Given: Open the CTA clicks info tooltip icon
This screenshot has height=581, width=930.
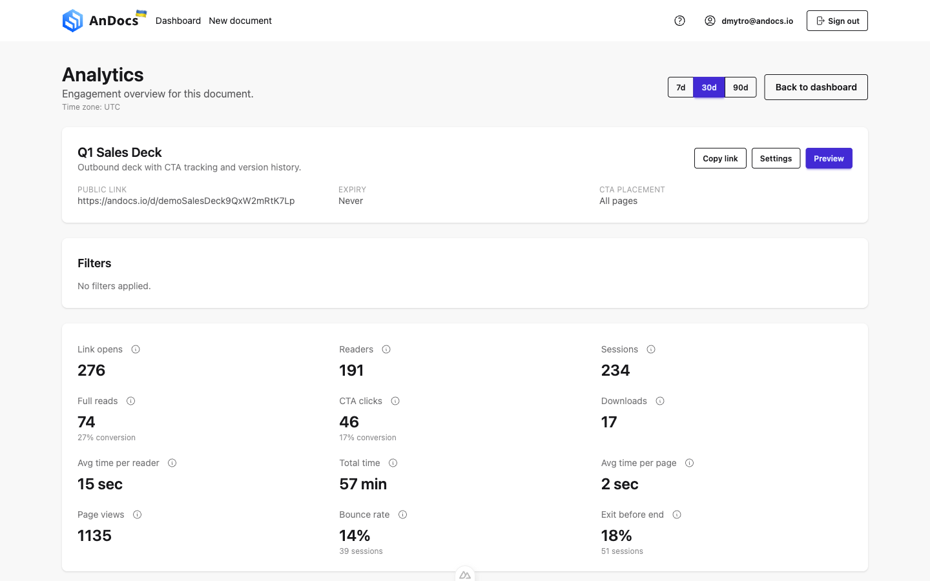Looking at the screenshot, I should (395, 400).
